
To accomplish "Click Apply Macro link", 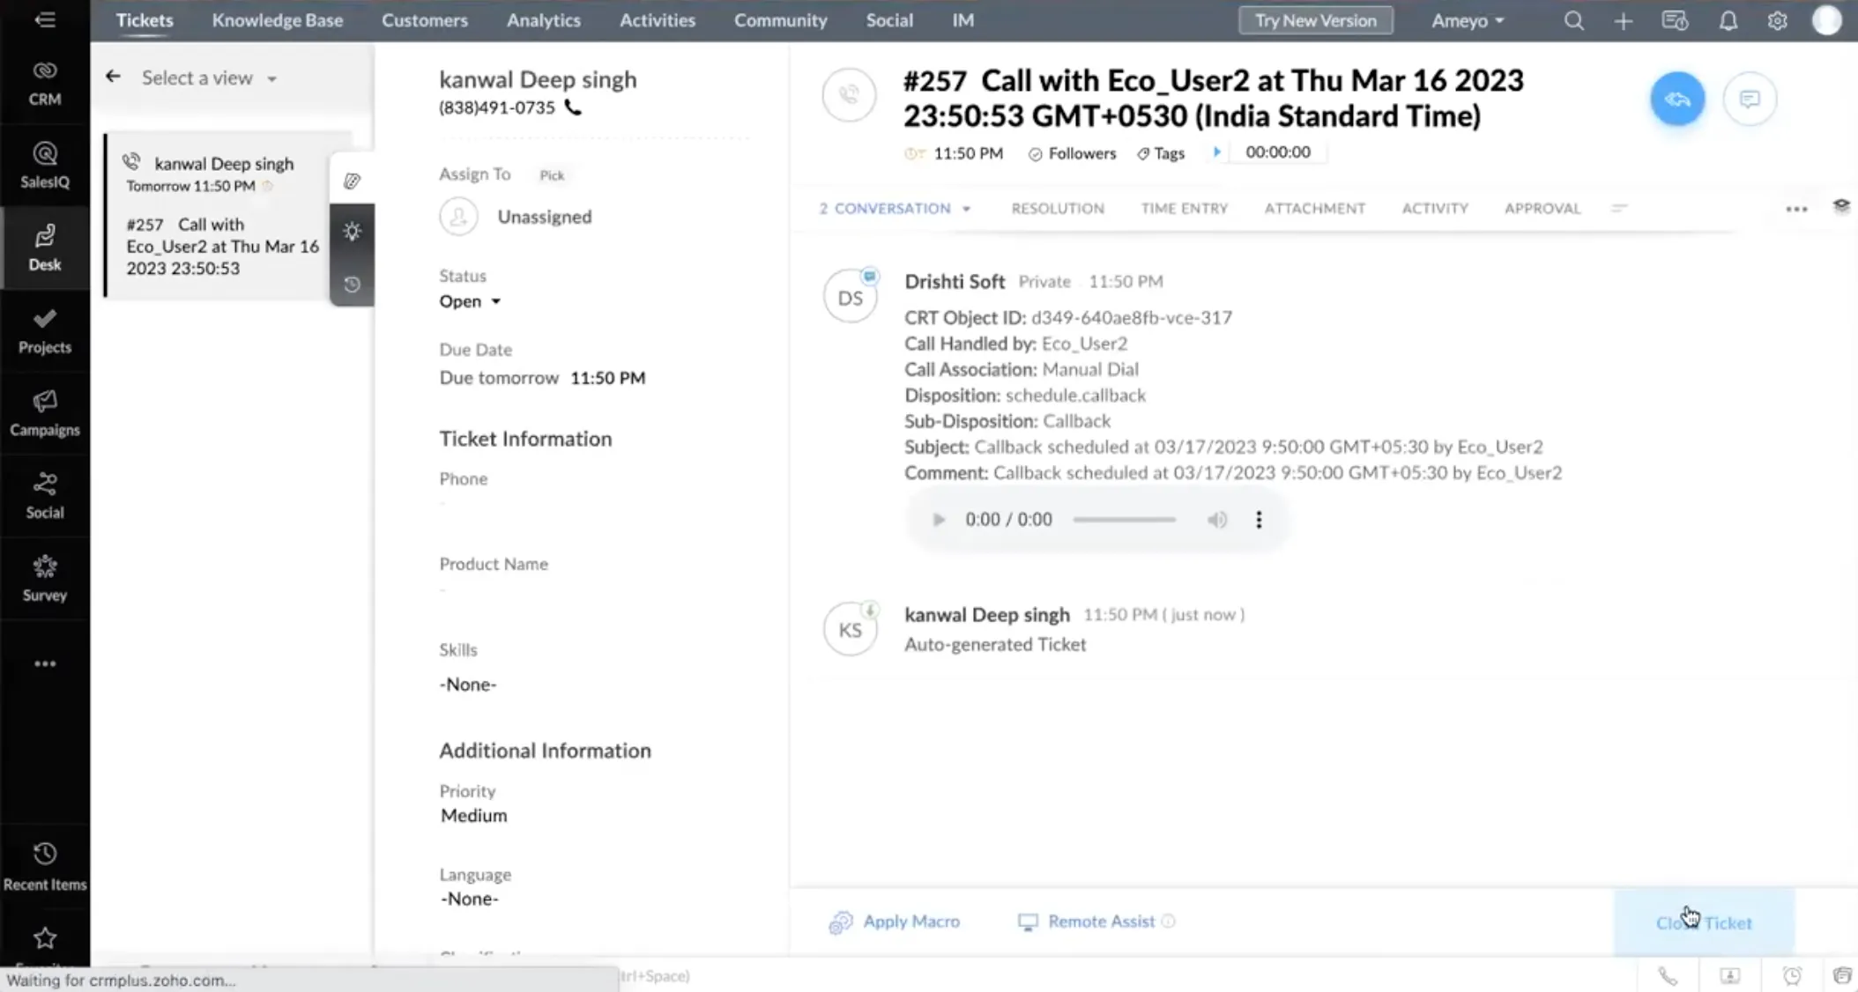I will [x=895, y=922].
